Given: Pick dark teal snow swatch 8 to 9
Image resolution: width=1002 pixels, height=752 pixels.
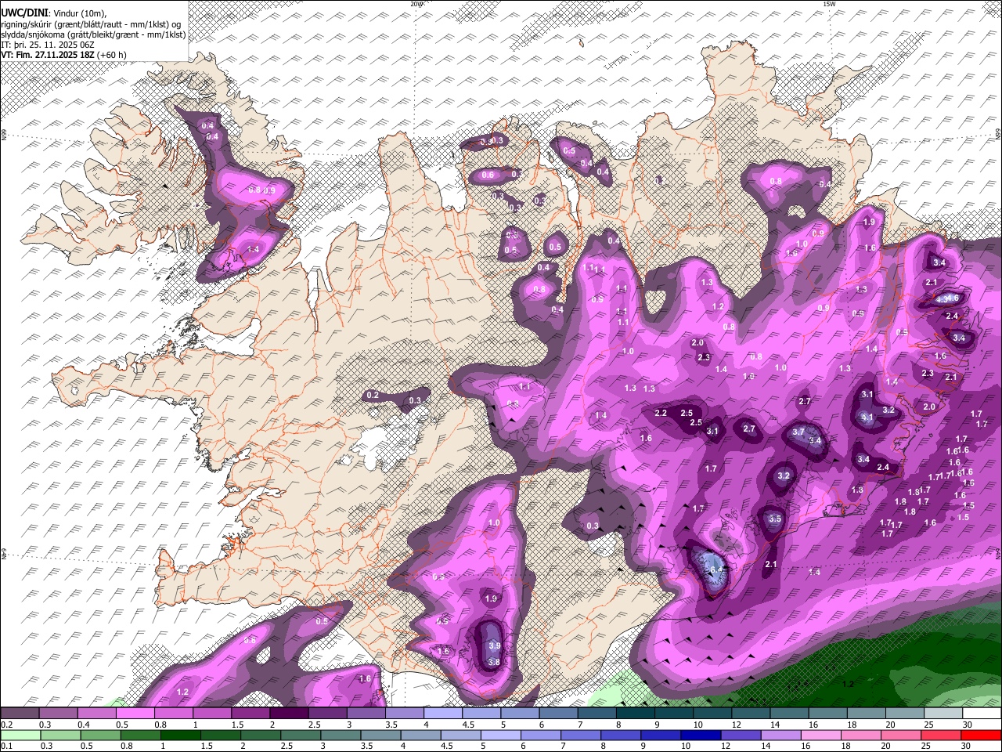Looking at the screenshot, I should (x=635, y=714).
